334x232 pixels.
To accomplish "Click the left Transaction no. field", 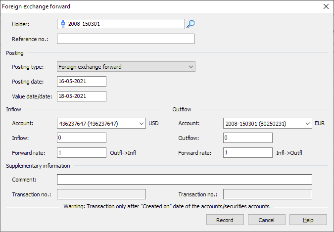I will (101, 194).
